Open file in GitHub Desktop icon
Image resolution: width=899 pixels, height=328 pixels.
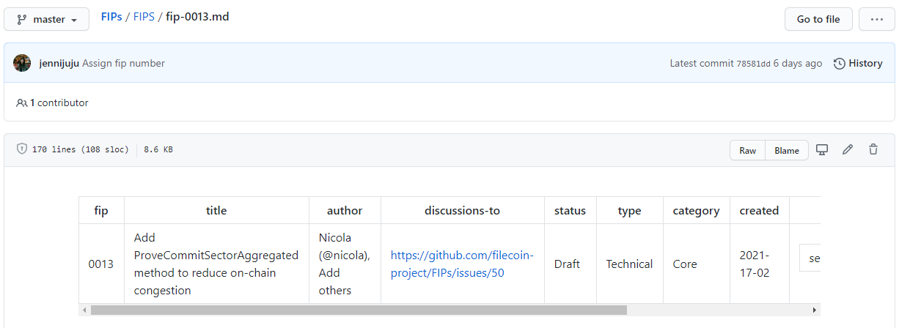[x=822, y=149]
